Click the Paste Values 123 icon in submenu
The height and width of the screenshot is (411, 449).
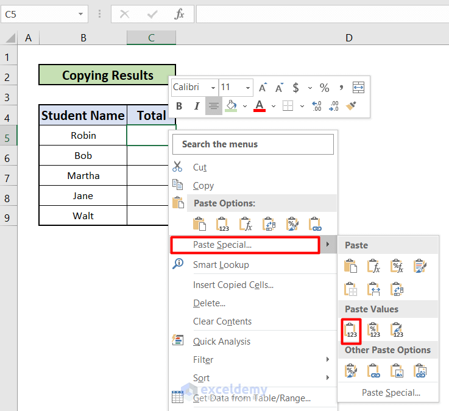351,330
